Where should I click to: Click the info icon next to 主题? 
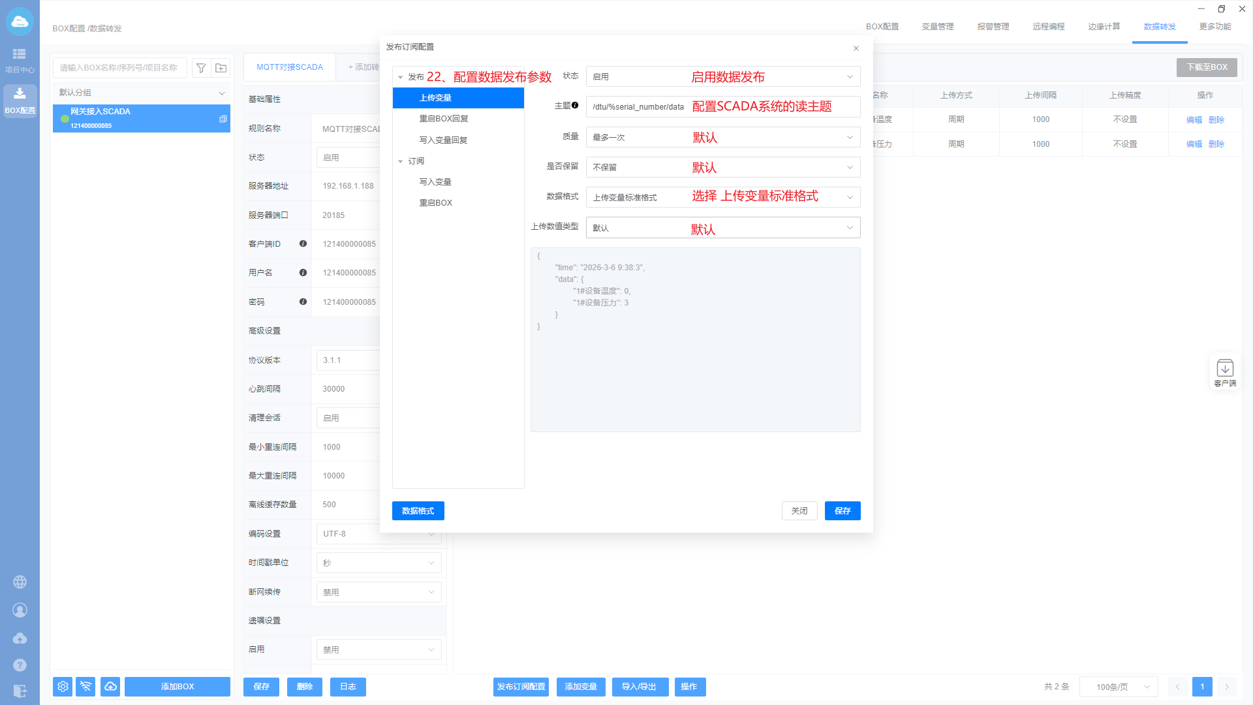pyautogui.click(x=575, y=105)
